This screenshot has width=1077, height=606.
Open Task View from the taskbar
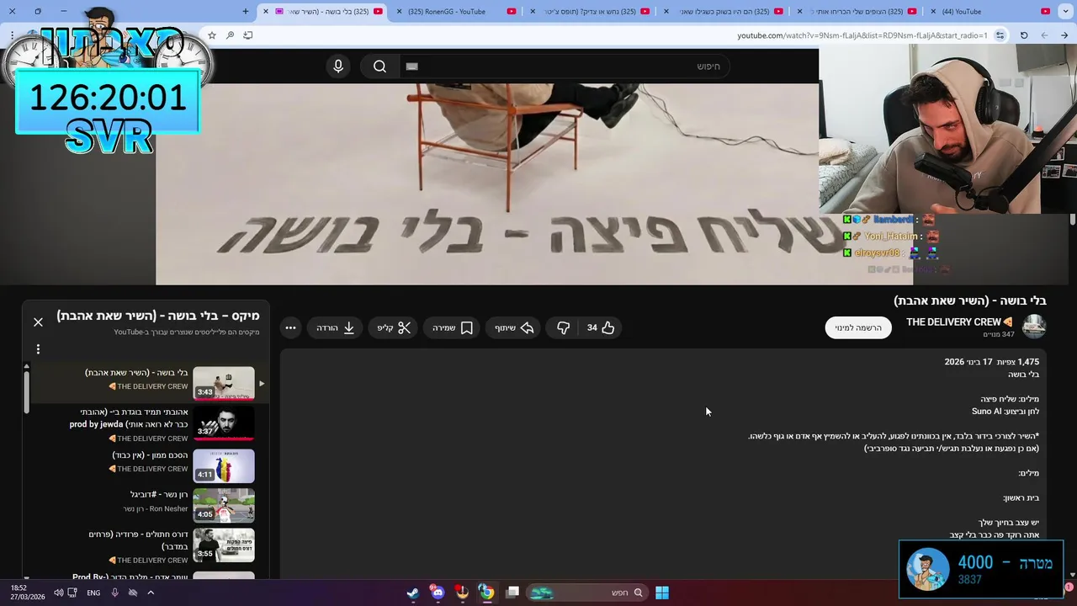pyautogui.click(x=512, y=593)
